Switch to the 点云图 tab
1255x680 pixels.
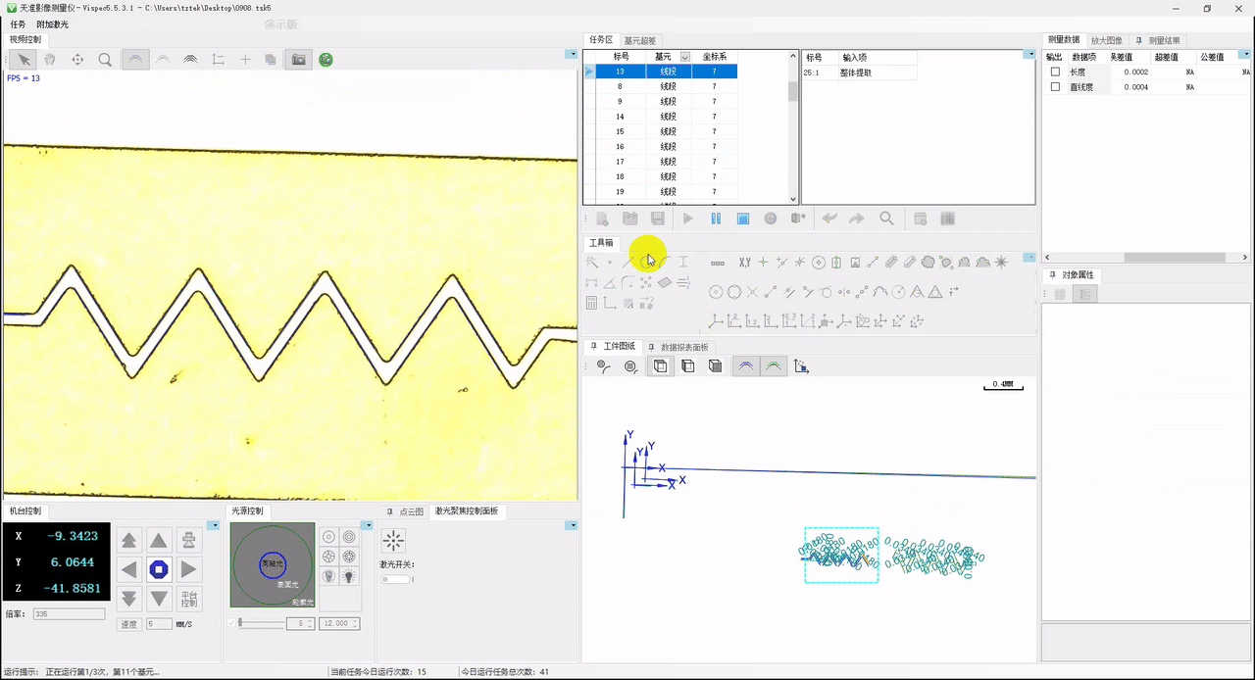406,511
